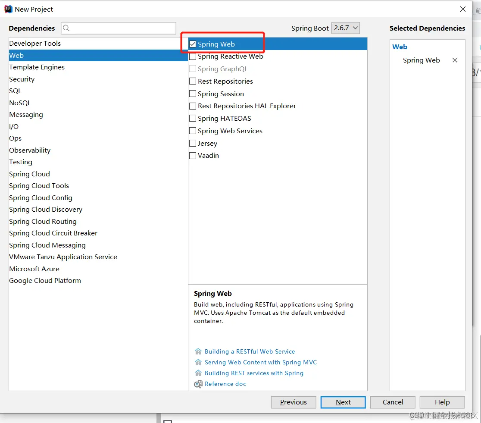Select Google Cloud Platform category
This screenshot has width=481, height=423.
(98, 281)
